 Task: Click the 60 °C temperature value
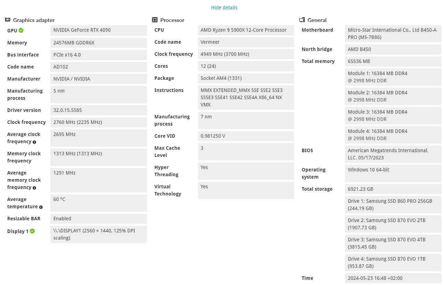click(99, 203)
